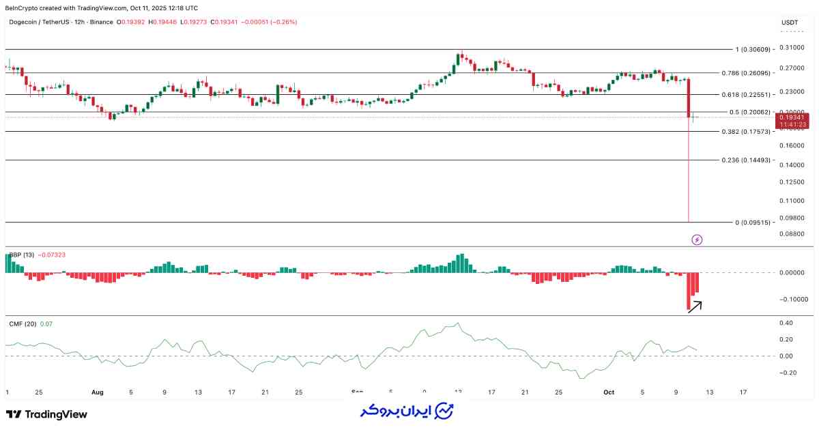
Task: Open the BBP (13) indicator settings
Action: click(20, 255)
